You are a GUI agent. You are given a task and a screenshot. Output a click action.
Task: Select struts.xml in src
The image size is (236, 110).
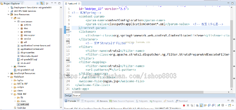click(x=25, y=63)
